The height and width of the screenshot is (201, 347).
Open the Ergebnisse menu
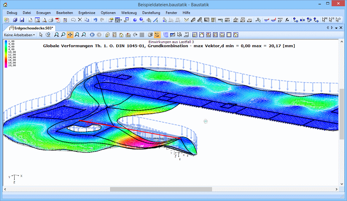click(87, 13)
